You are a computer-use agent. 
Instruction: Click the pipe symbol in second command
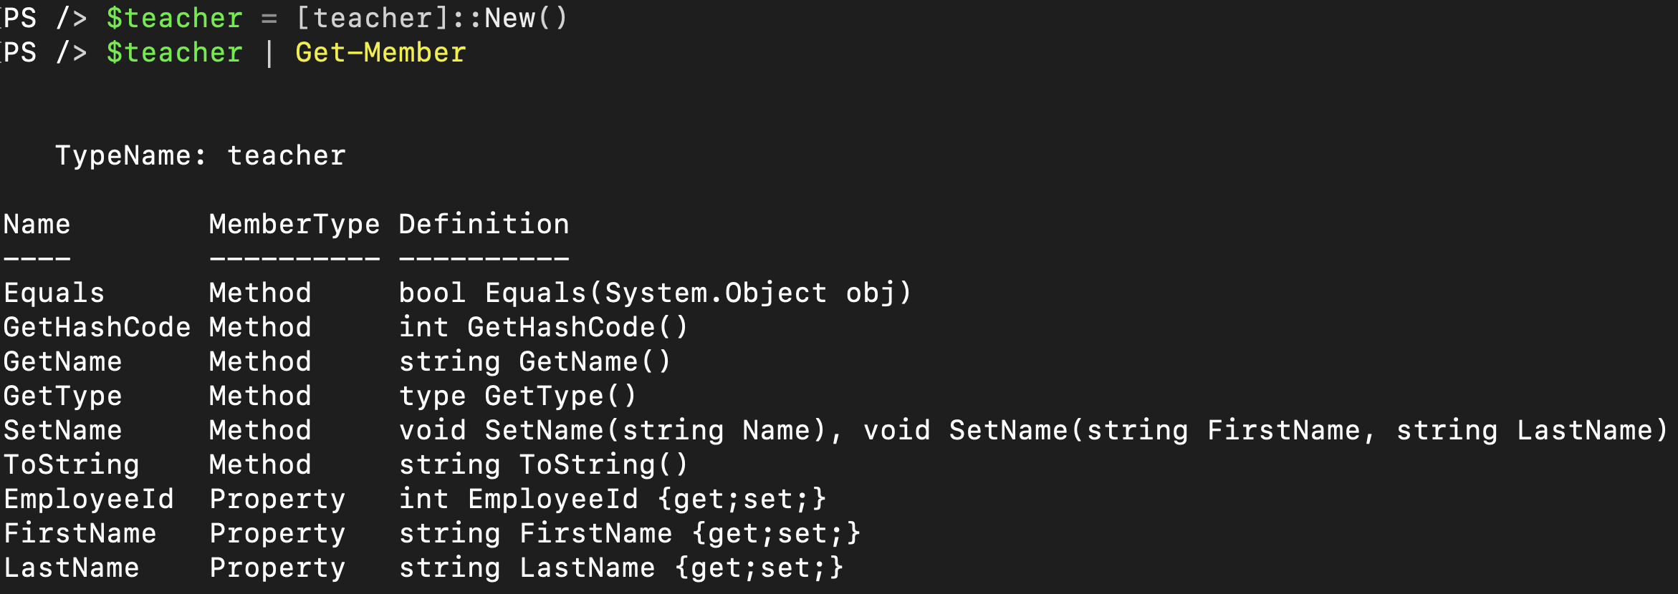point(269,53)
